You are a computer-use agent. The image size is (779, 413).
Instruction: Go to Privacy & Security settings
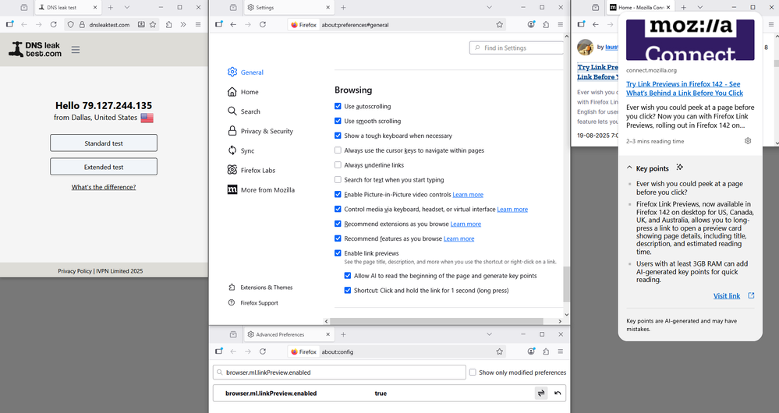[x=266, y=131]
